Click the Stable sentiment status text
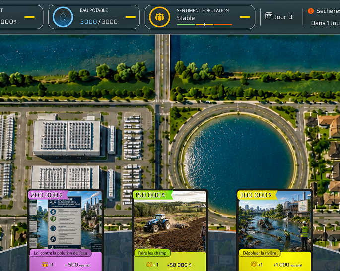340x271 pixels. 186,18
